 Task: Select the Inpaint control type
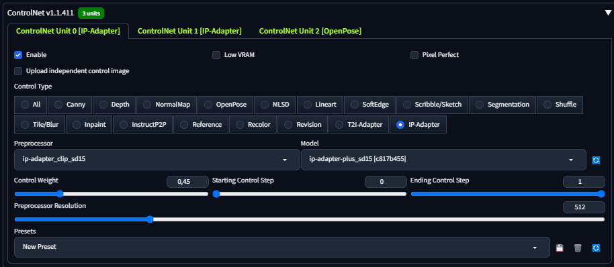pos(89,125)
